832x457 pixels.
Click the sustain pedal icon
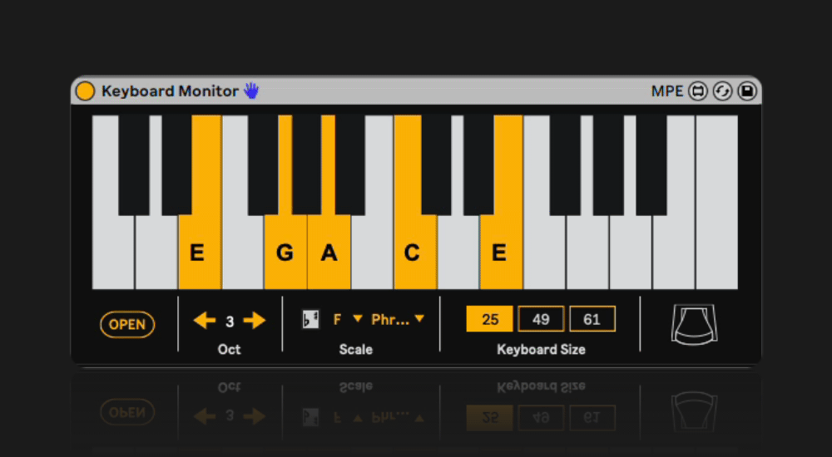tap(694, 323)
